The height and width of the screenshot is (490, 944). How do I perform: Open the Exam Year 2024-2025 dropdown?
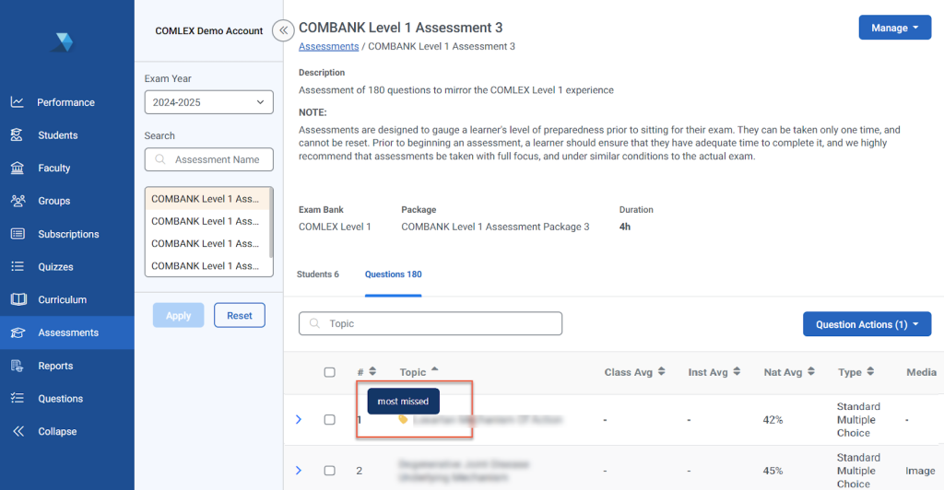[208, 102]
